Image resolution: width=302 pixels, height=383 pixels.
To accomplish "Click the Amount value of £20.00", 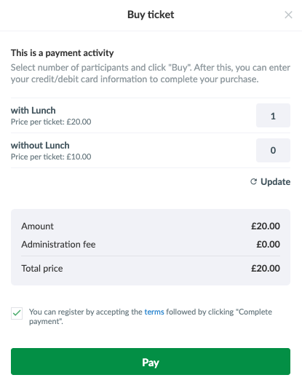I will 266,226.
